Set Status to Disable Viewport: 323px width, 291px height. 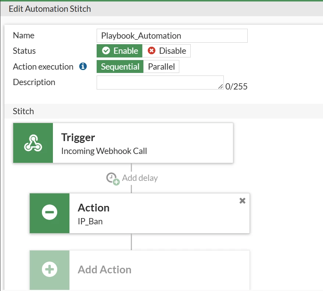pos(166,51)
